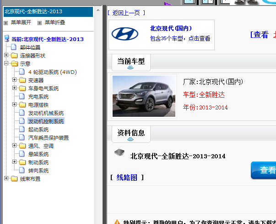Click the folder icon for 车身电气系统
Viewport: 276px width, 224px height.
22,88
